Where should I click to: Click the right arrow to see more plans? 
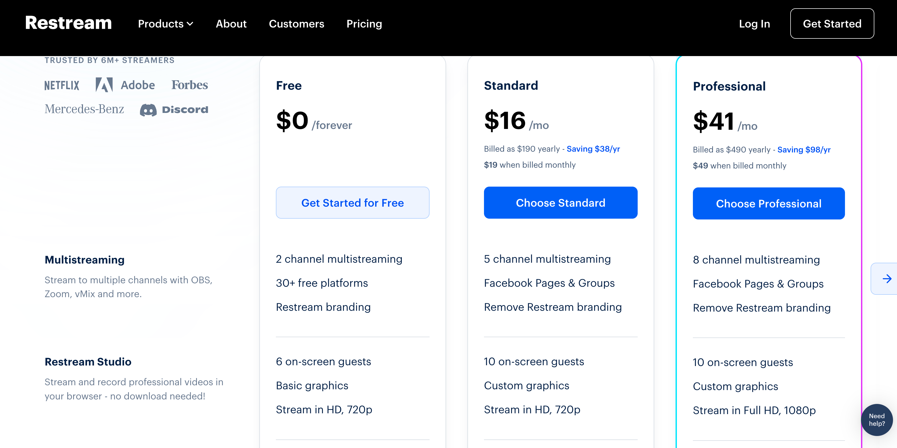pyautogui.click(x=887, y=278)
